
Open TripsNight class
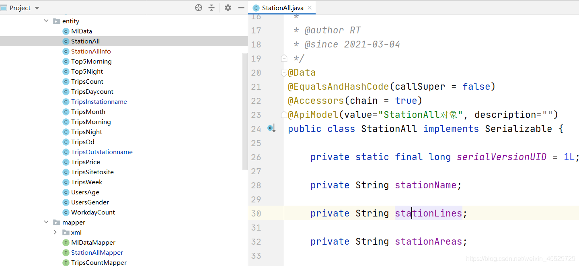click(x=86, y=132)
